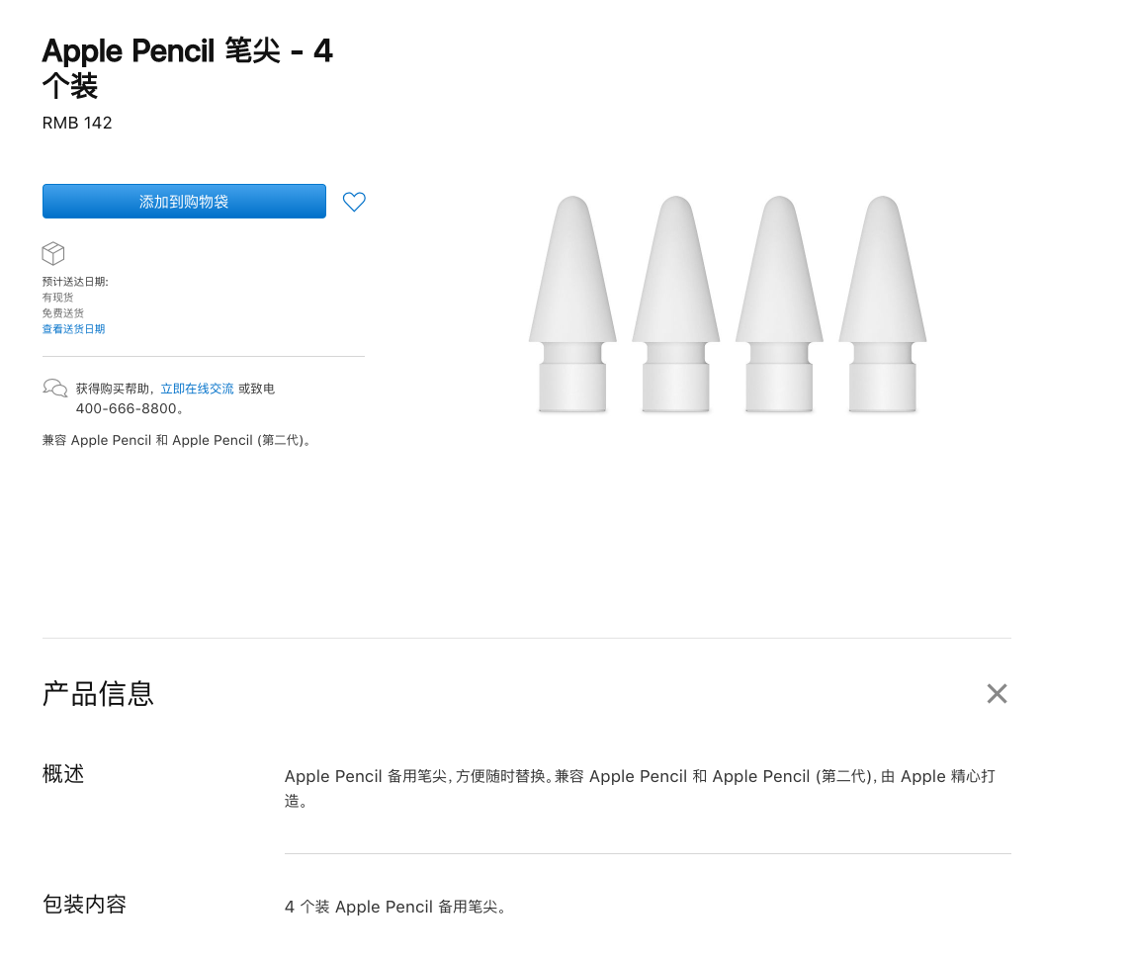The height and width of the screenshot is (958, 1132).
Task: Click the shipping box icon
Action: [x=53, y=254]
